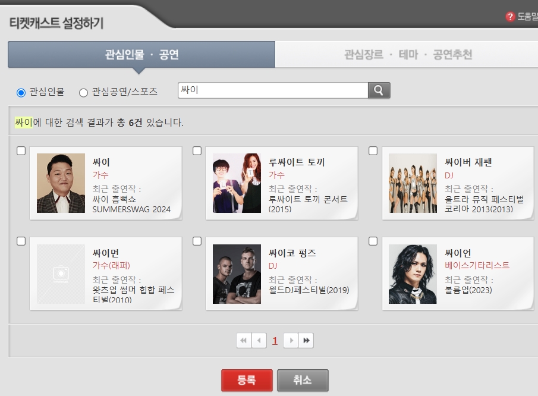Screen dimensions: 538x396
Task: Click page number 1 link
Action: 274,341
